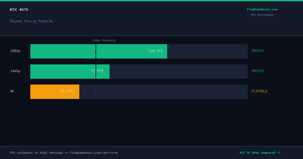
Task: Select the RTX 4070 heading text
Action: (x=19, y=10)
